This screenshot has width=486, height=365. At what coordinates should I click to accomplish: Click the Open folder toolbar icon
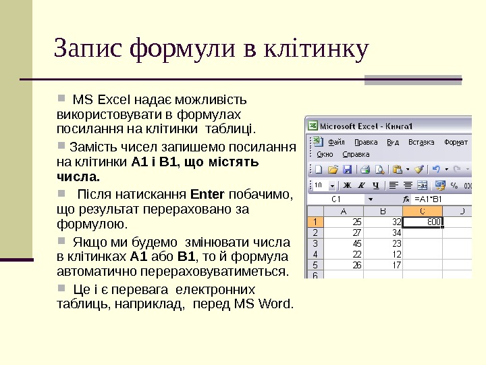(x=333, y=170)
